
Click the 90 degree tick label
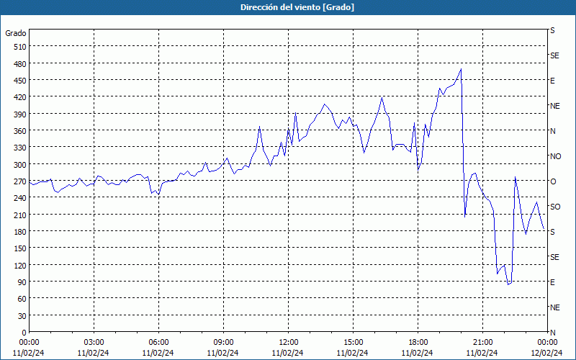coord(22,282)
